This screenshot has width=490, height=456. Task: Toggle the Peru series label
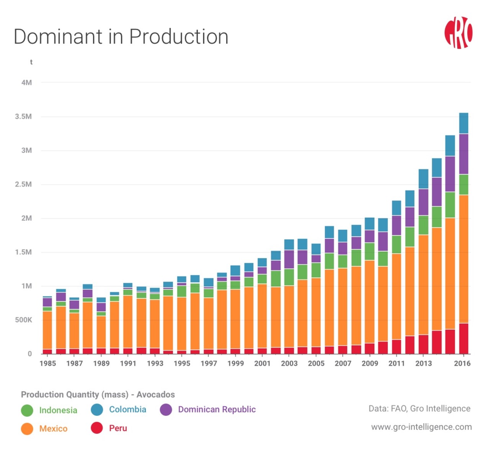(118, 428)
